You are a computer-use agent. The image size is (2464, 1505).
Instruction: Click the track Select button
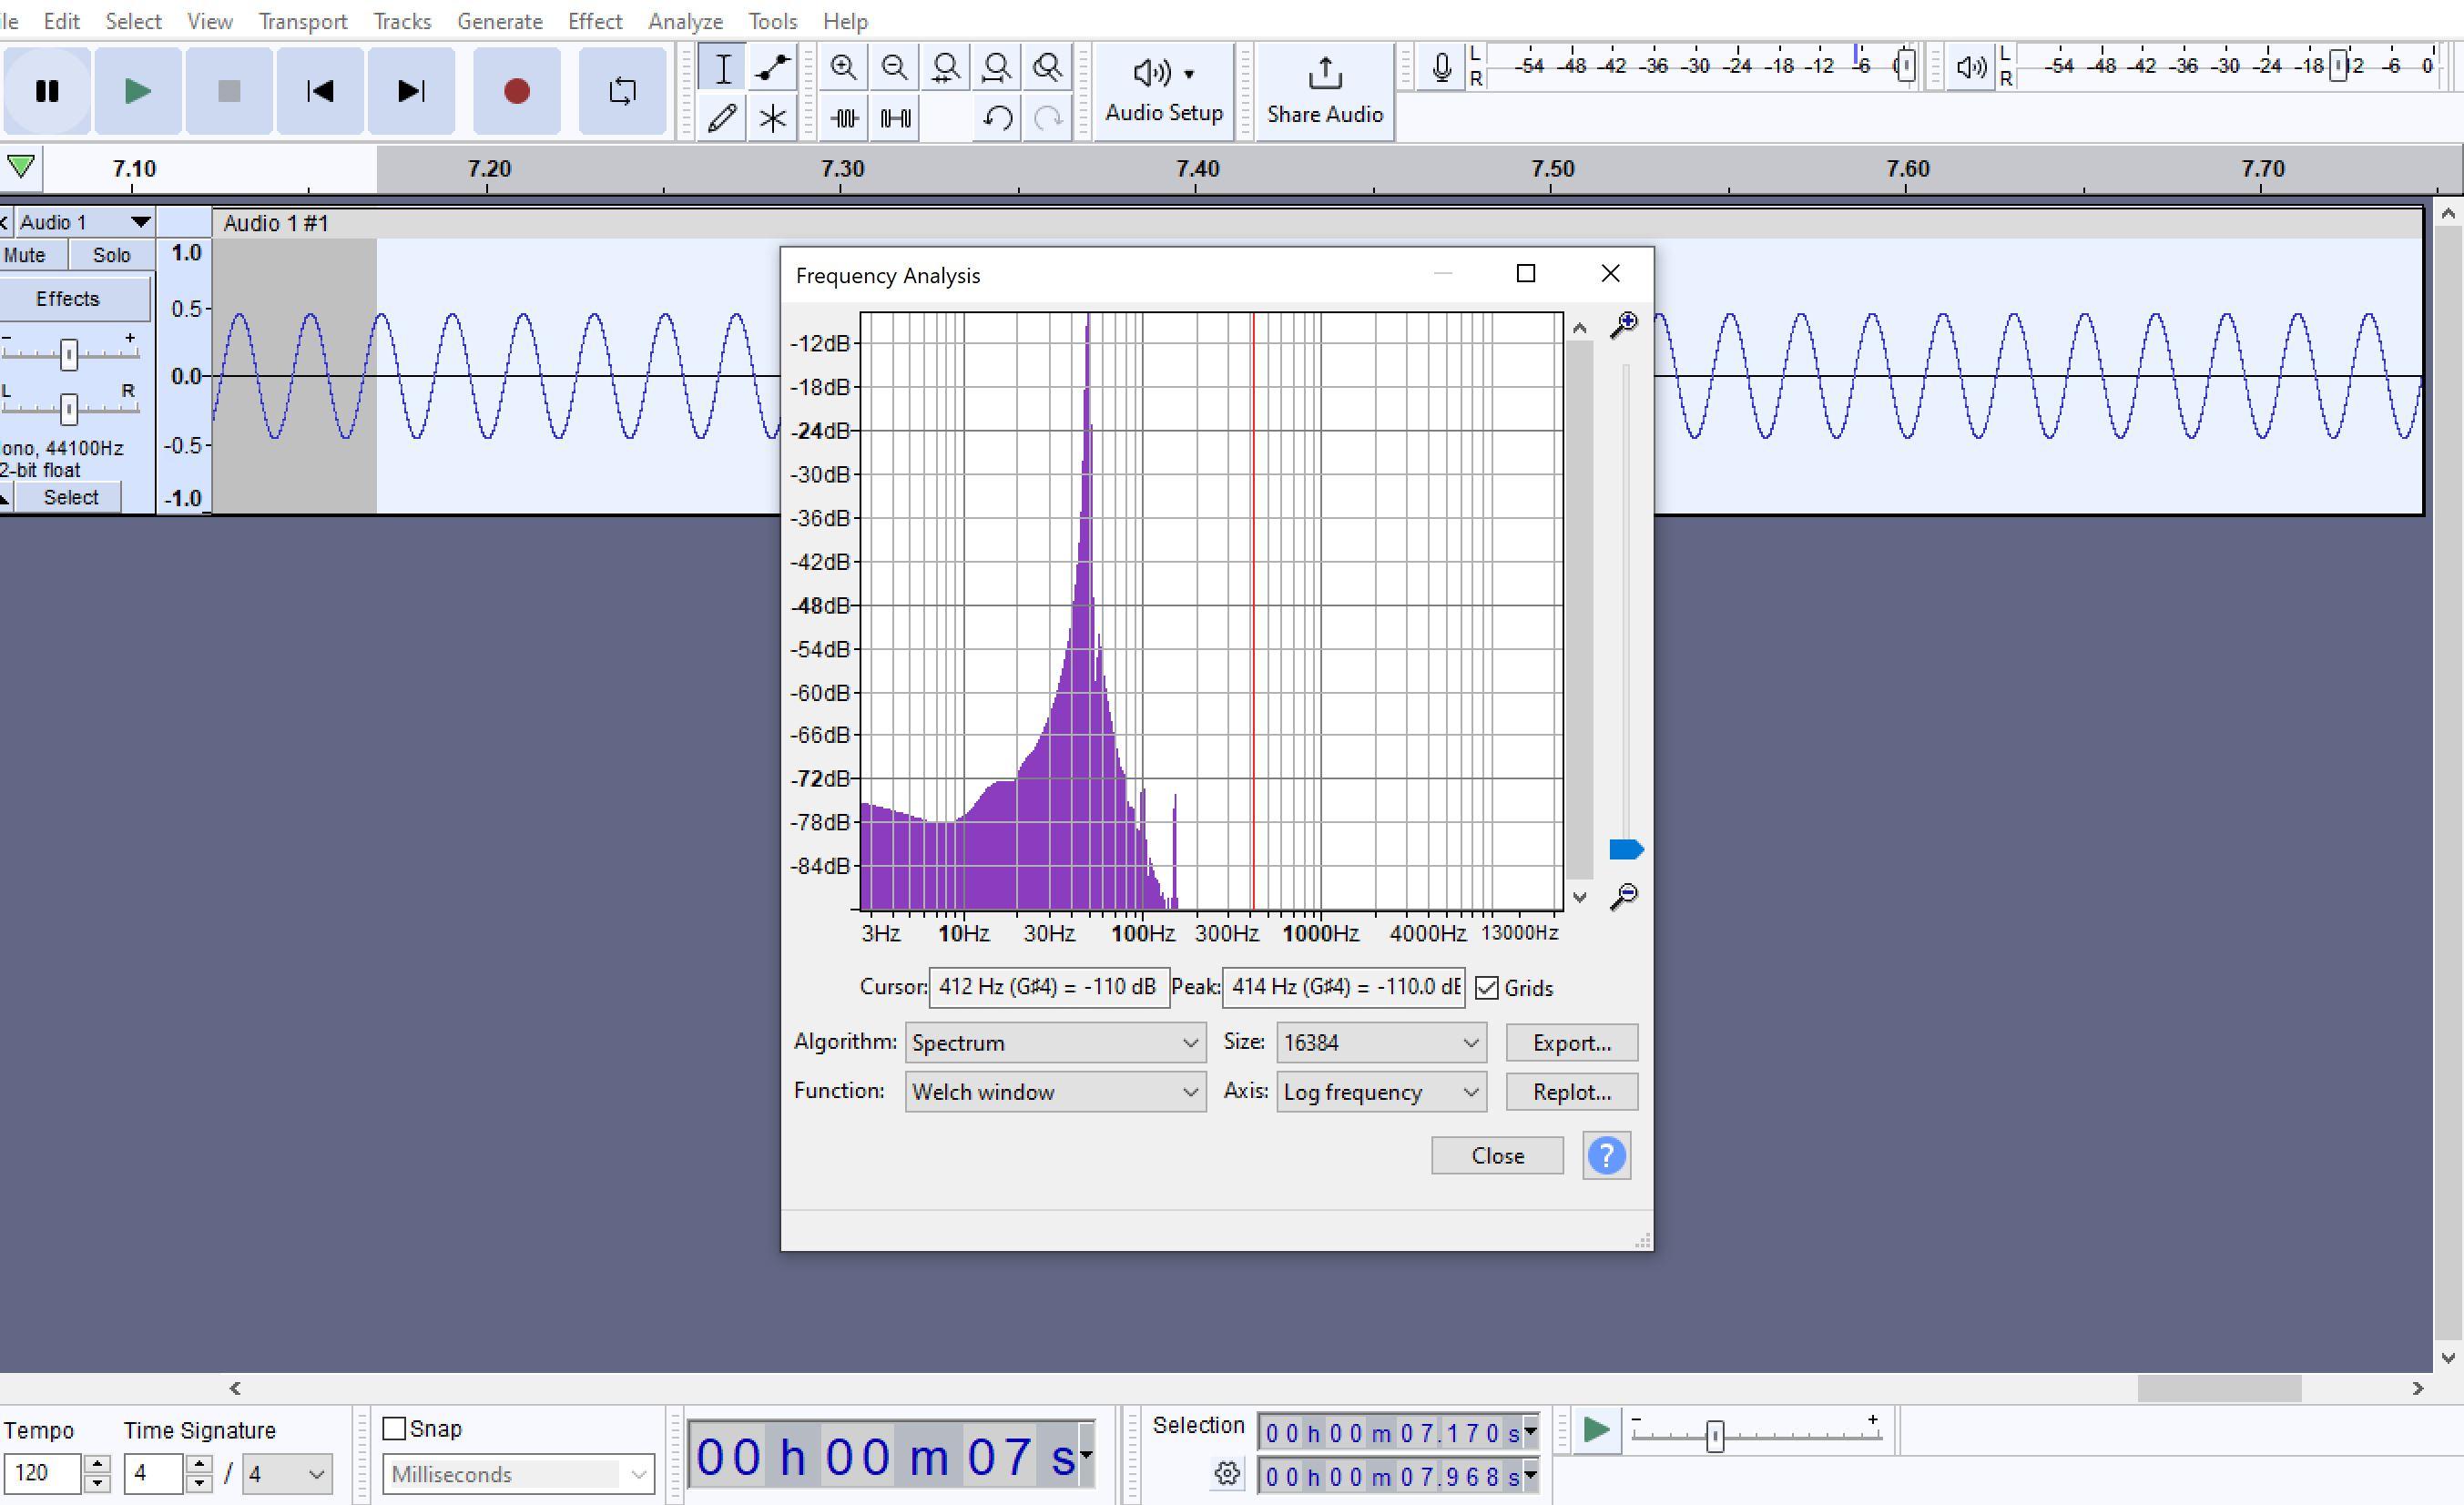[x=71, y=497]
